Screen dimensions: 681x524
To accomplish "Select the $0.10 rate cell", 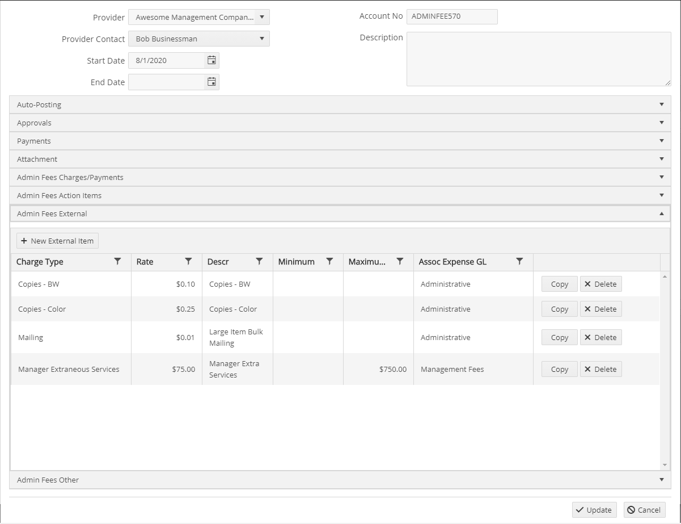I will click(167, 284).
